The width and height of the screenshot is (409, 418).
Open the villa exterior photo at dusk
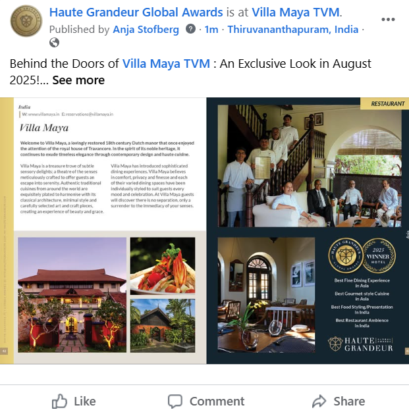(x=72, y=295)
